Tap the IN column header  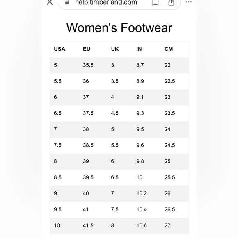coord(139,49)
